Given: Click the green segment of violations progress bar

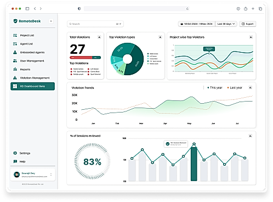Looking at the screenshot, I should (96, 58).
